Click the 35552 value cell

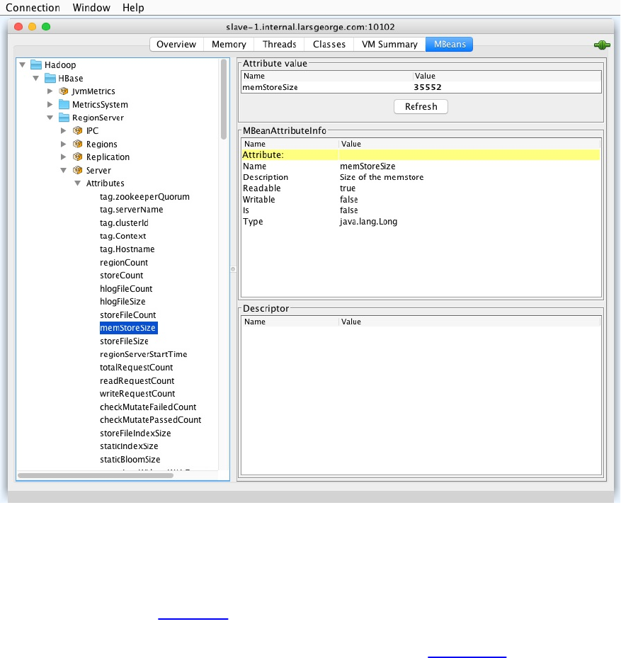[428, 87]
